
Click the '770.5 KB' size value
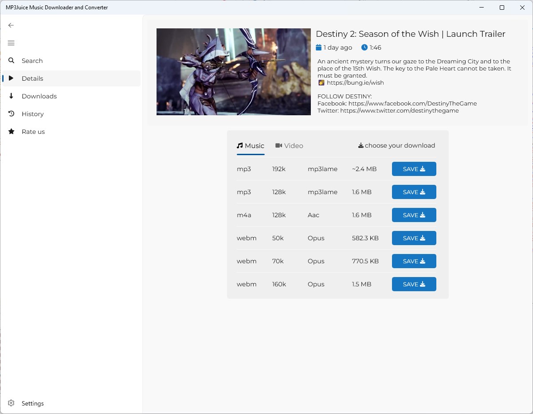point(365,261)
